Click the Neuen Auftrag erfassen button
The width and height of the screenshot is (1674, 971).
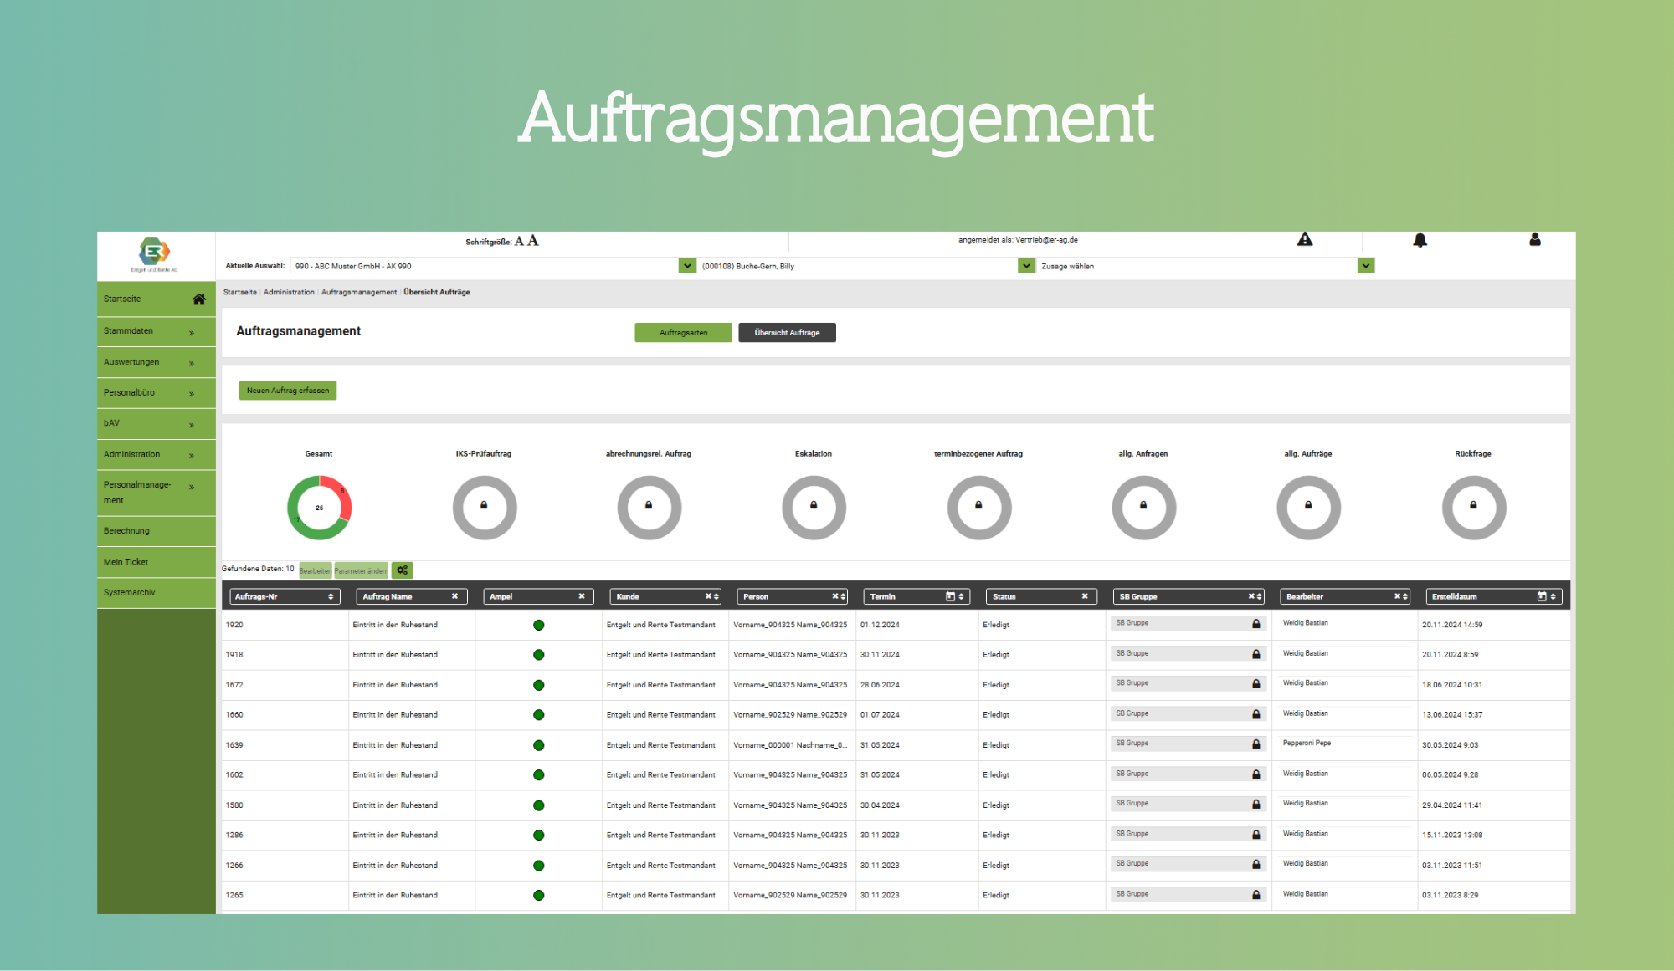[x=287, y=391]
